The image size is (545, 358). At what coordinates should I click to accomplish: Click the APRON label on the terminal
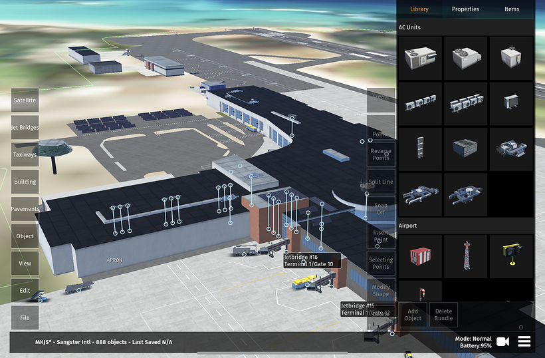(x=114, y=260)
